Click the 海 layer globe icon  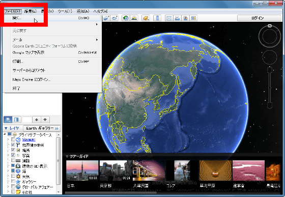[x=18, y=171]
